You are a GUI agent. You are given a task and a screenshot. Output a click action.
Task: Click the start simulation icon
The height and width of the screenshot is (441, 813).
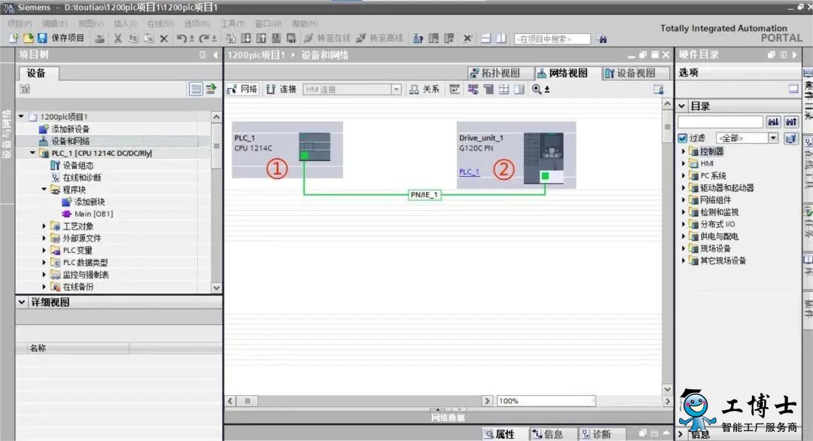[x=276, y=38]
